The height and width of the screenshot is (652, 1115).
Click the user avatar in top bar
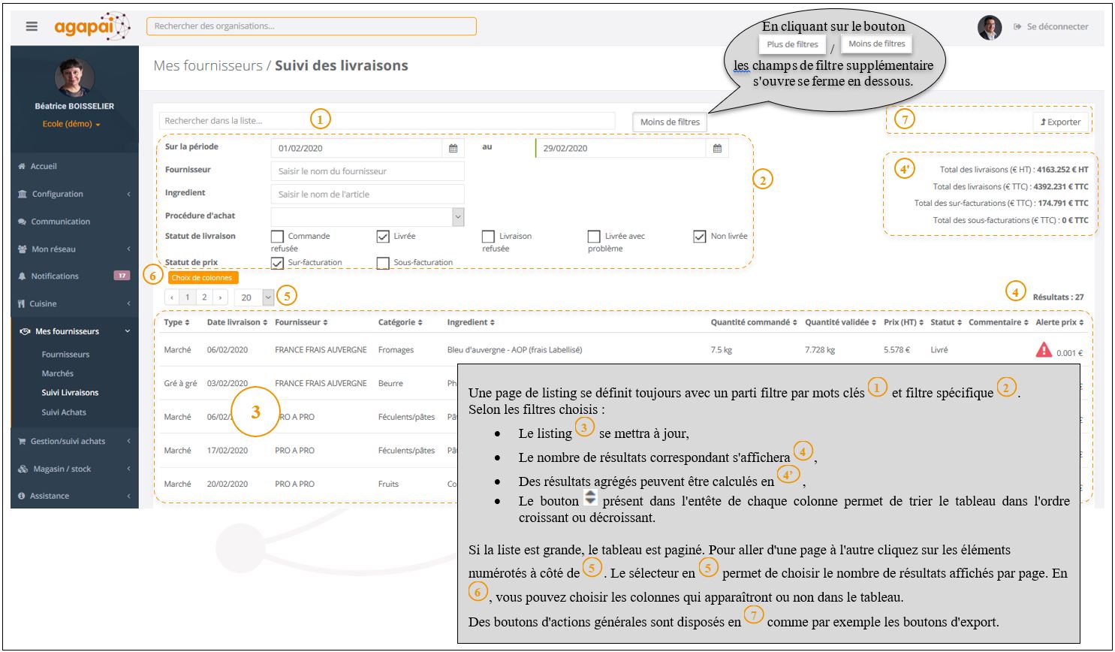(x=989, y=27)
